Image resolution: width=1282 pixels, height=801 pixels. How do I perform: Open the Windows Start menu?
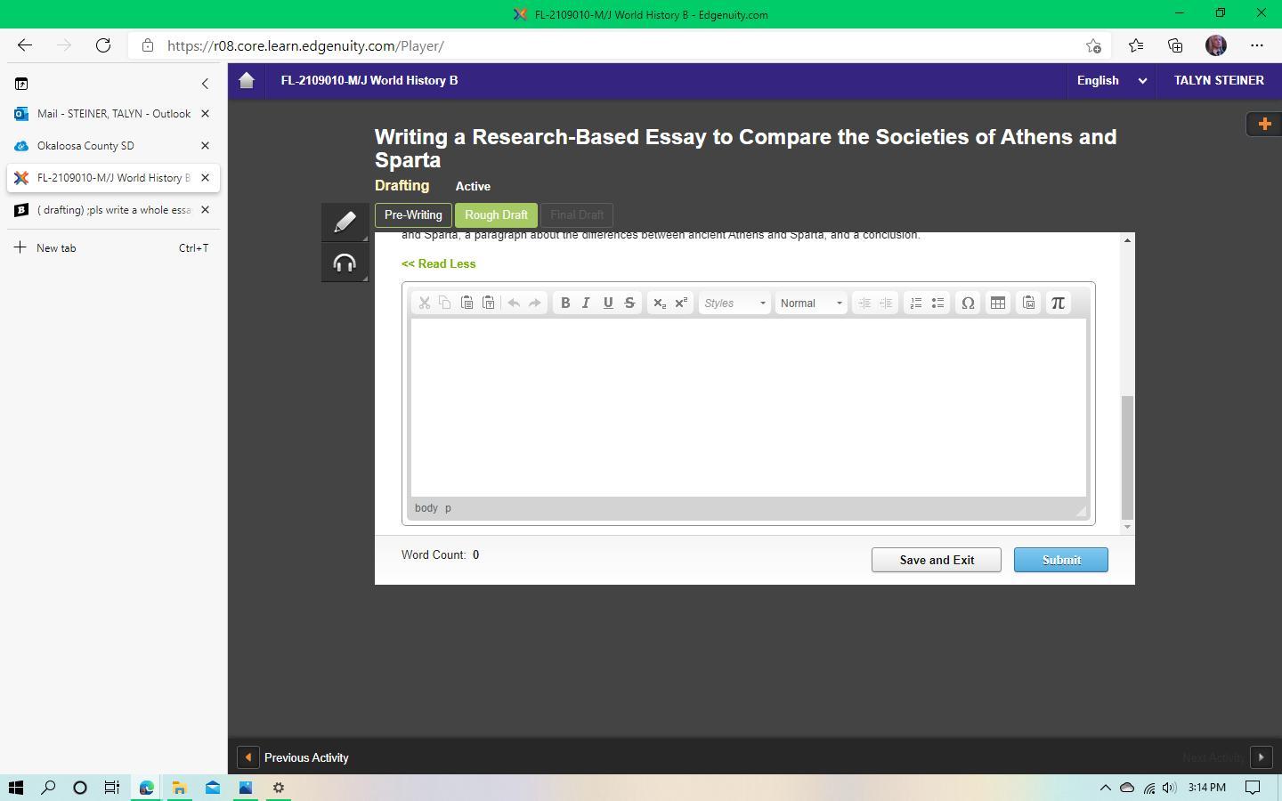tap(15, 788)
